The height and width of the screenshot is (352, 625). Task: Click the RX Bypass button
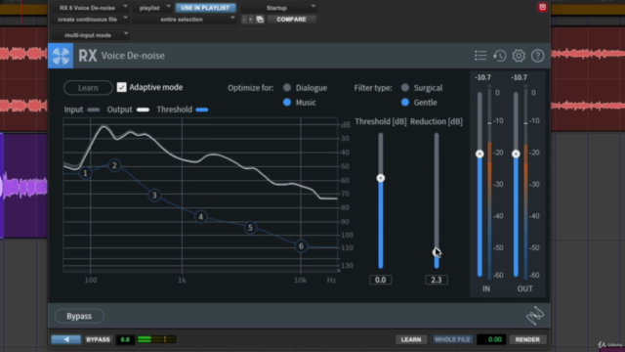click(x=79, y=316)
